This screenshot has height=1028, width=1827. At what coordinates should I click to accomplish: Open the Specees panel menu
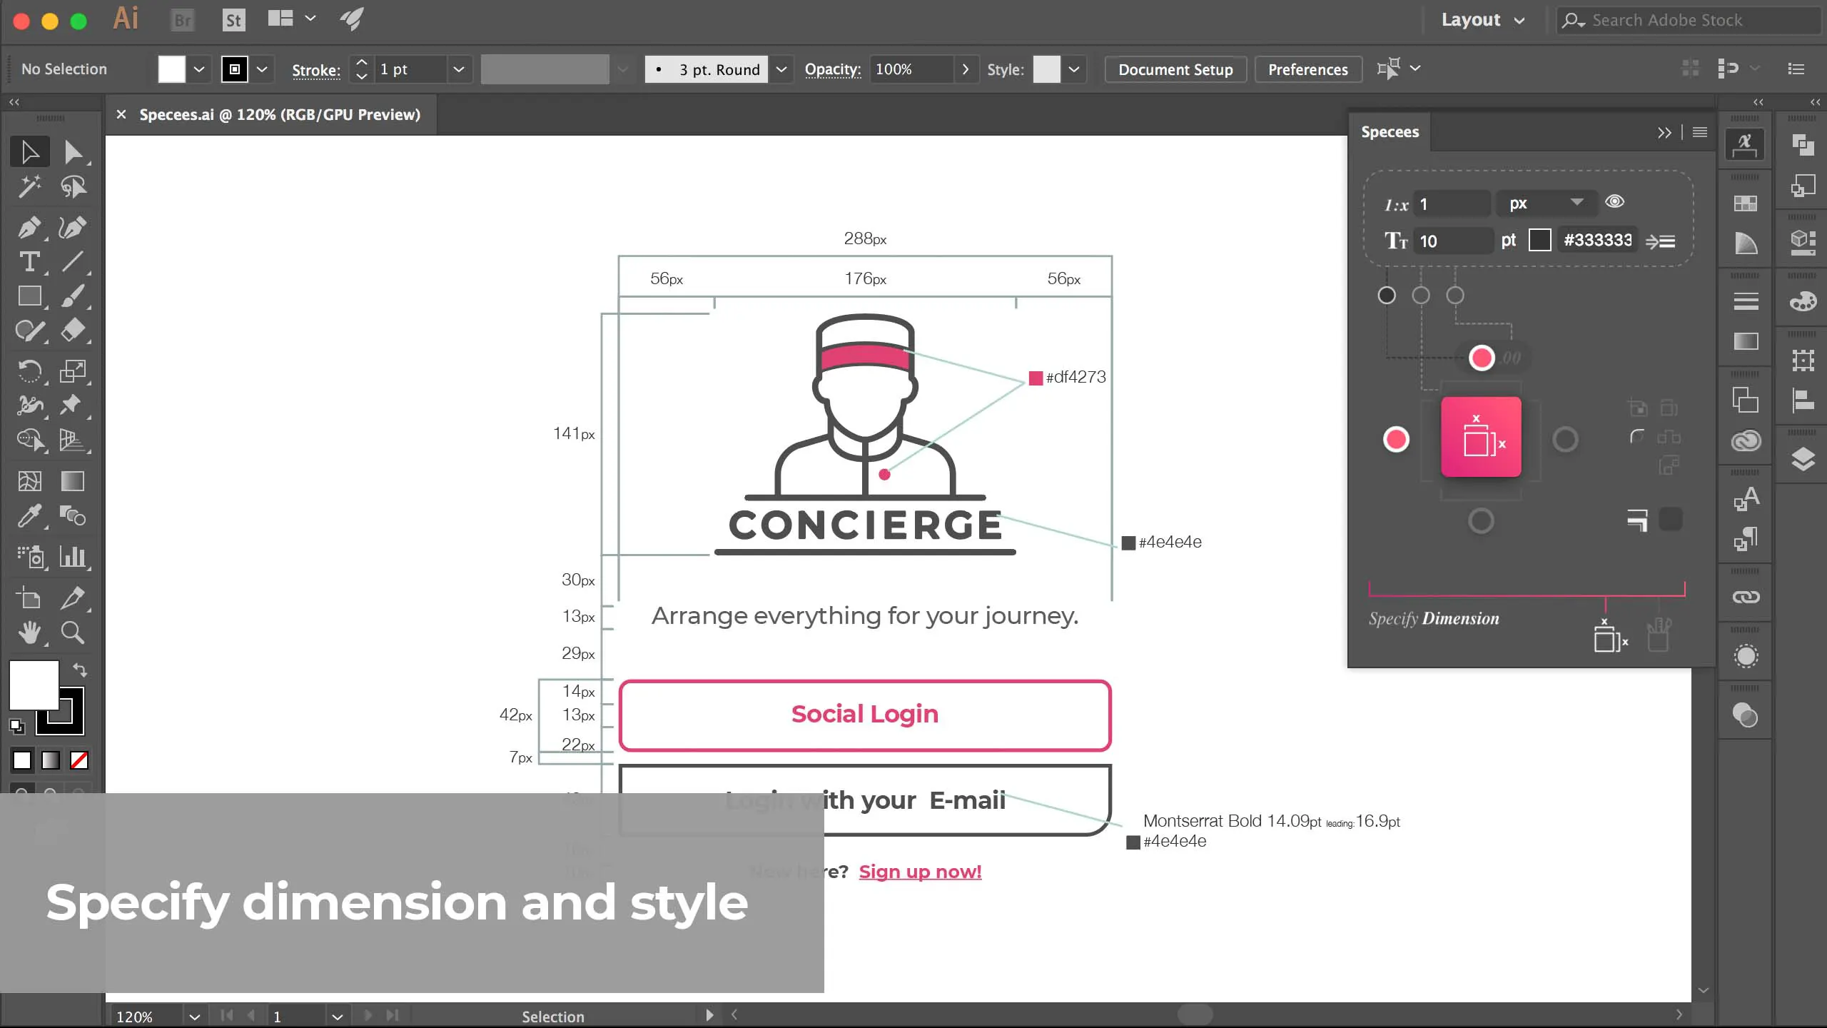(x=1700, y=132)
